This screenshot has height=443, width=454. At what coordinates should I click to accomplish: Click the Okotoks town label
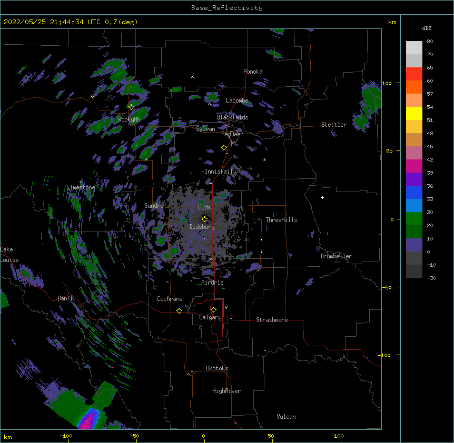217,368
